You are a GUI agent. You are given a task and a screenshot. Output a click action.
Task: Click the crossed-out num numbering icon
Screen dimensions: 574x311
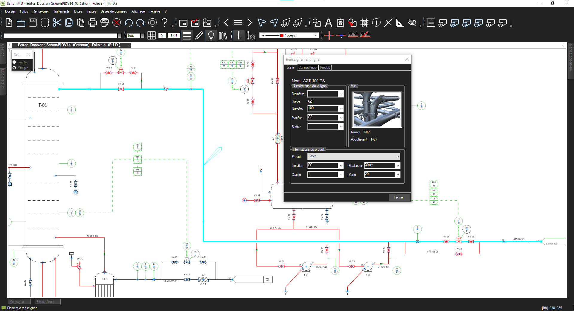coord(365,35)
